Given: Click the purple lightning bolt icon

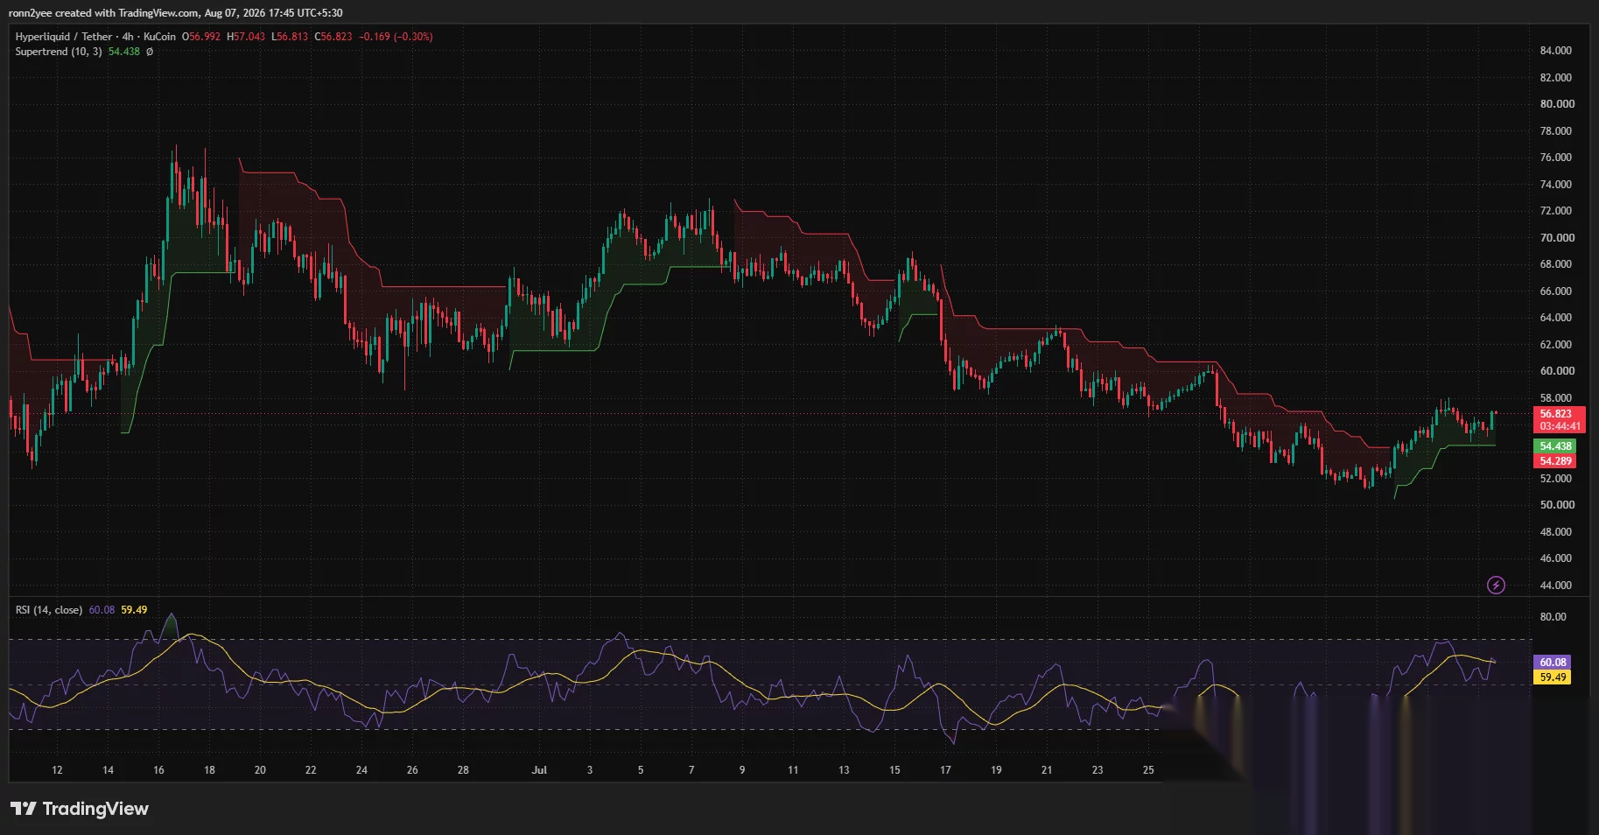Looking at the screenshot, I should (x=1496, y=585).
